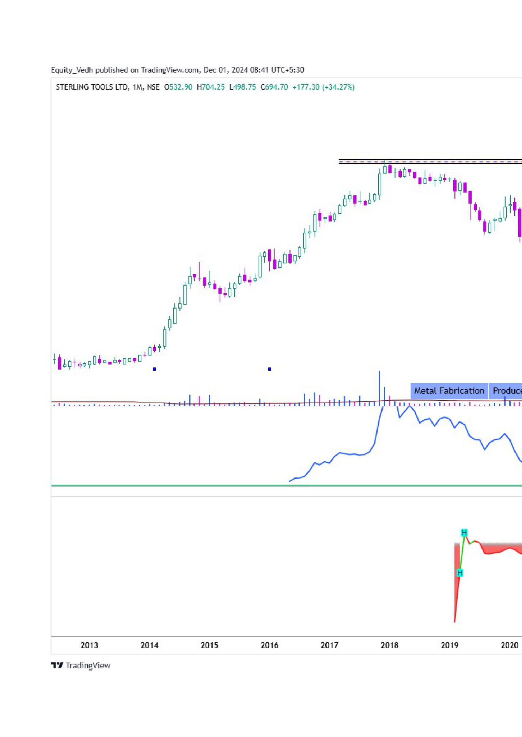Click the blue square marker below 2016 candles

click(x=269, y=369)
